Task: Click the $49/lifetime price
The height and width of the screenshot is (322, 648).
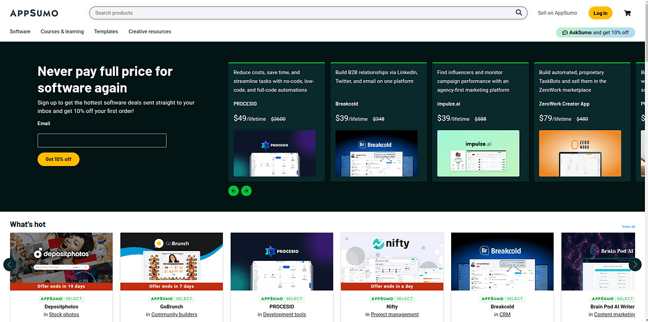Action: point(249,118)
